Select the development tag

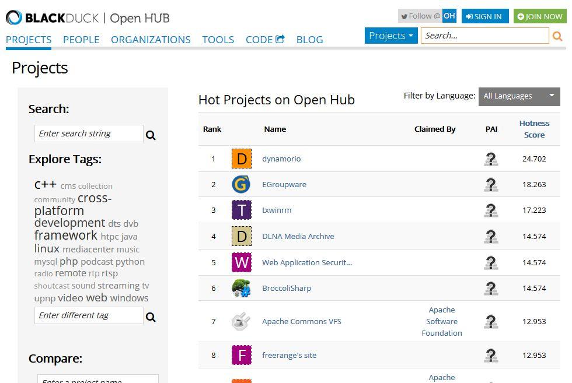pyautogui.click(x=69, y=223)
